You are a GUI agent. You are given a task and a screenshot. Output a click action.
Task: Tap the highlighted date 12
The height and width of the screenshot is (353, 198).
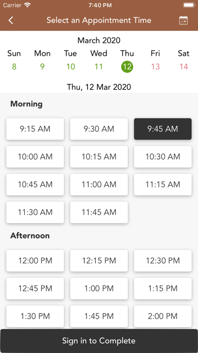pyautogui.click(x=127, y=66)
